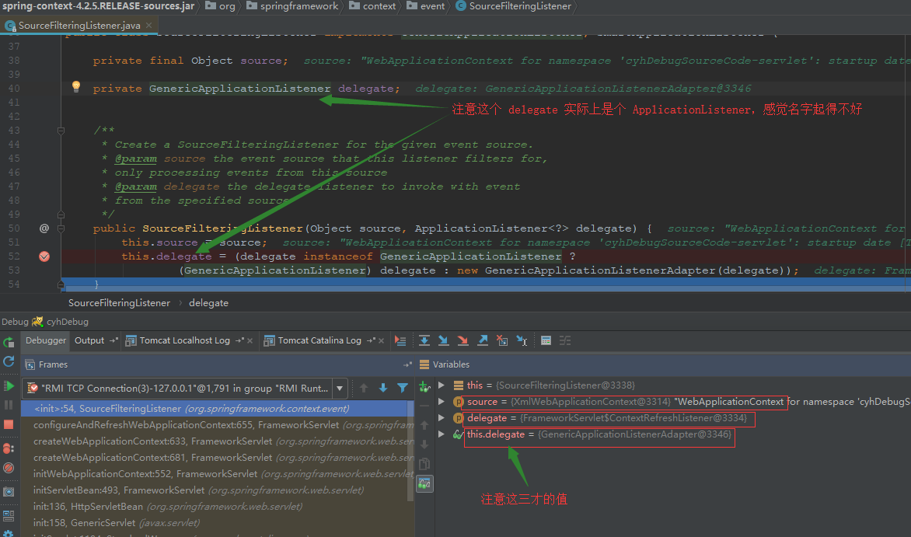Click the Trace current stream chain icon
Screen dimensions: 911x537
(565, 340)
